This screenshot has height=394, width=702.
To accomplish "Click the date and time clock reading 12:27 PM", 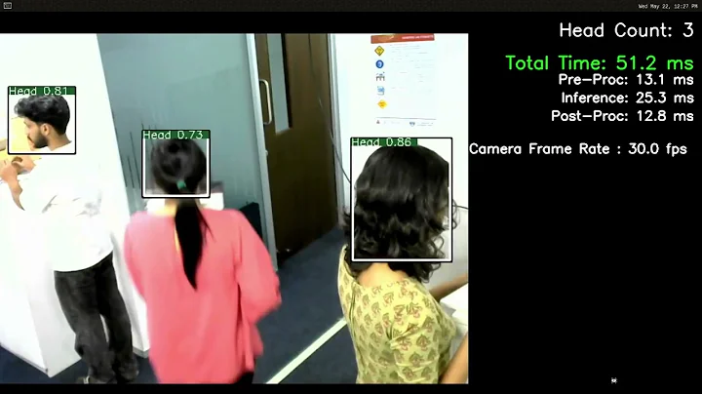I will pos(668,6).
